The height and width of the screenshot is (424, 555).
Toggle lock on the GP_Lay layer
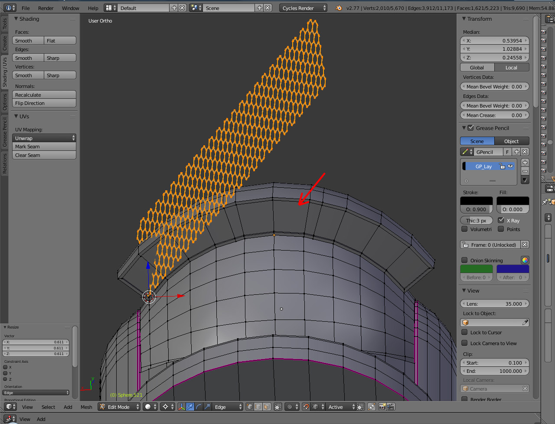coord(502,166)
